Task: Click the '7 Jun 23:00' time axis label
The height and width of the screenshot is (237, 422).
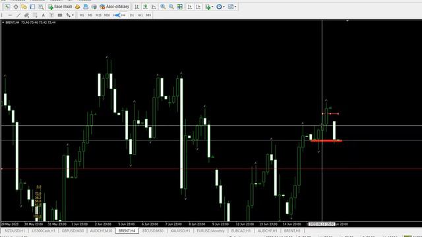Action: 173,224
